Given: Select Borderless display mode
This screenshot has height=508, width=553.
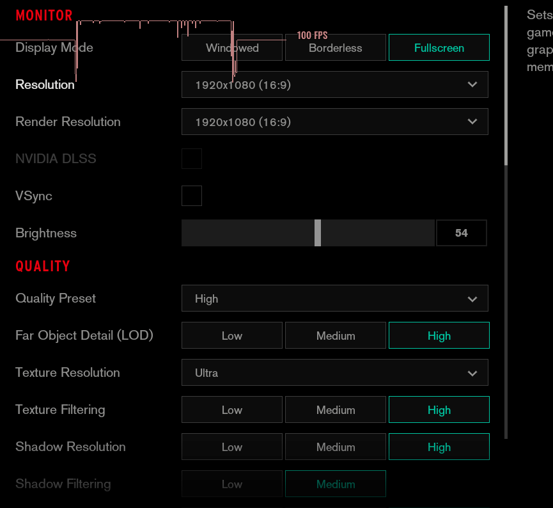Looking at the screenshot, I should coord(336,47).
